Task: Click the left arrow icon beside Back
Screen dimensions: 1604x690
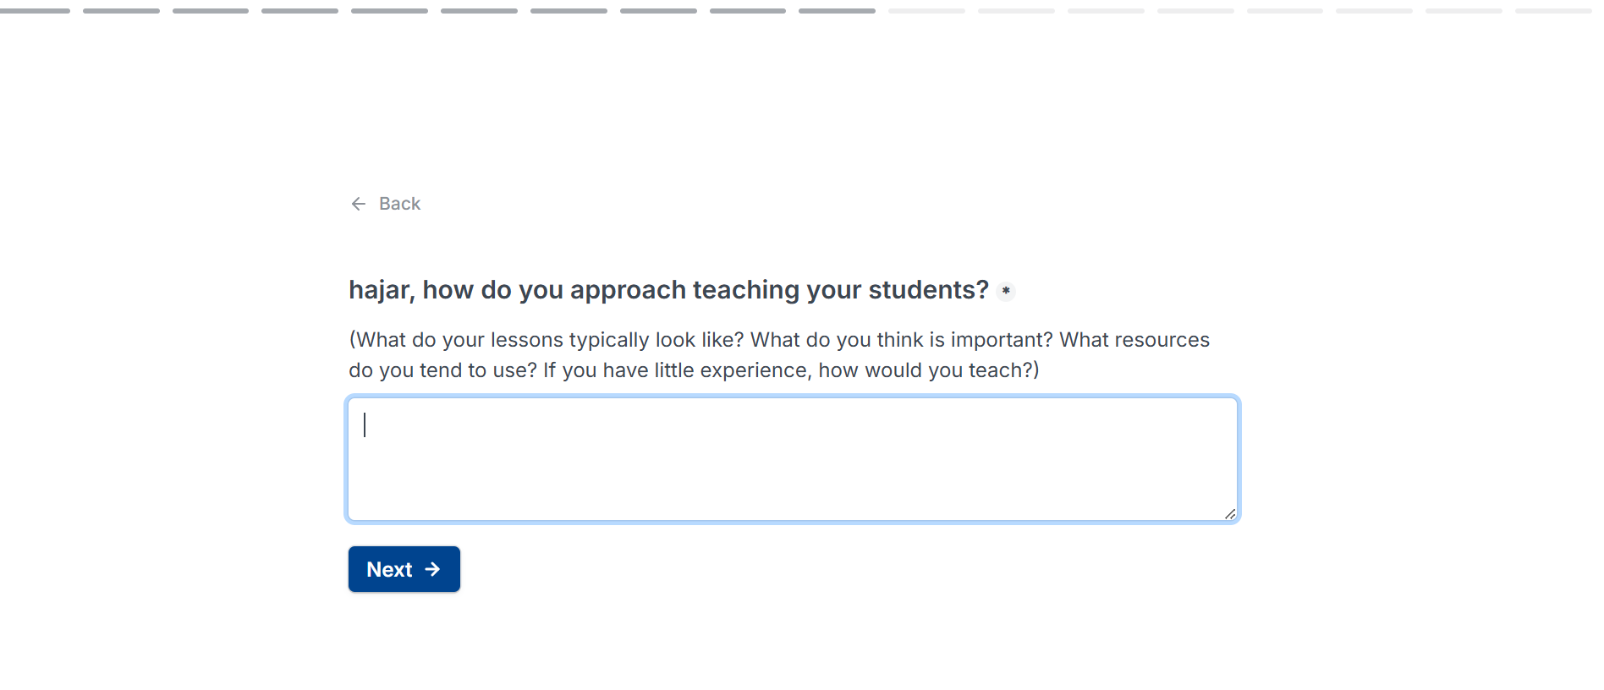Action: coord(359,204)
